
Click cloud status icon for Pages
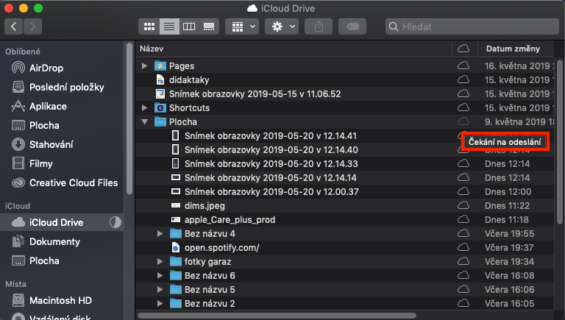pos(463,65)
